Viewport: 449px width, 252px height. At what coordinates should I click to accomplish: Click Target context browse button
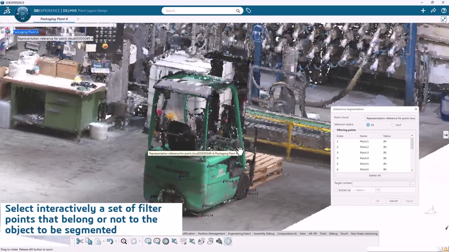click(413, 184)
